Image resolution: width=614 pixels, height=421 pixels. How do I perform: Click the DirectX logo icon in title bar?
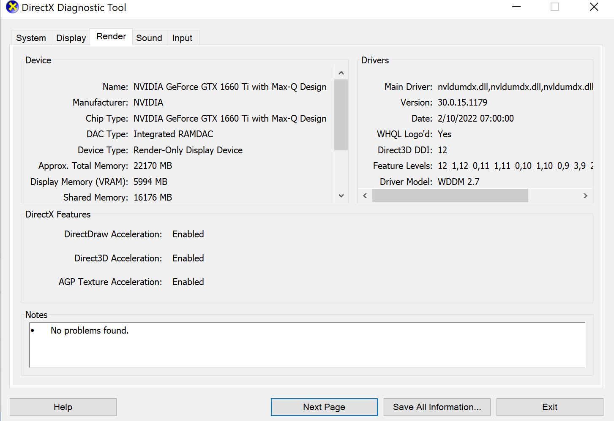tap(12, 7)
